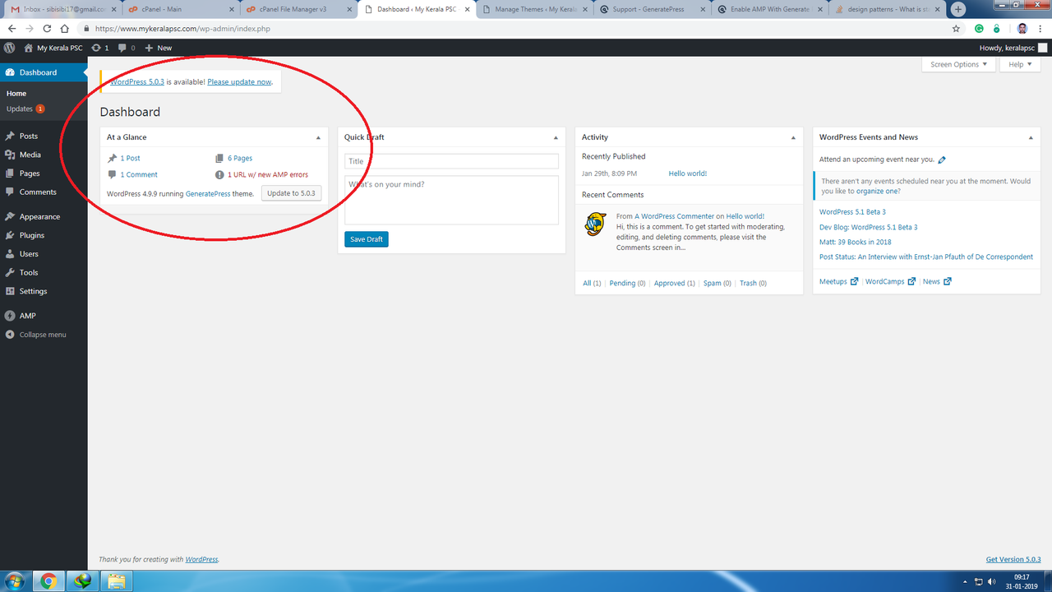Screen dimensions: 1052x592
Task: Collapse WordPress Events and News panel
Action: tap(1031, 137)
